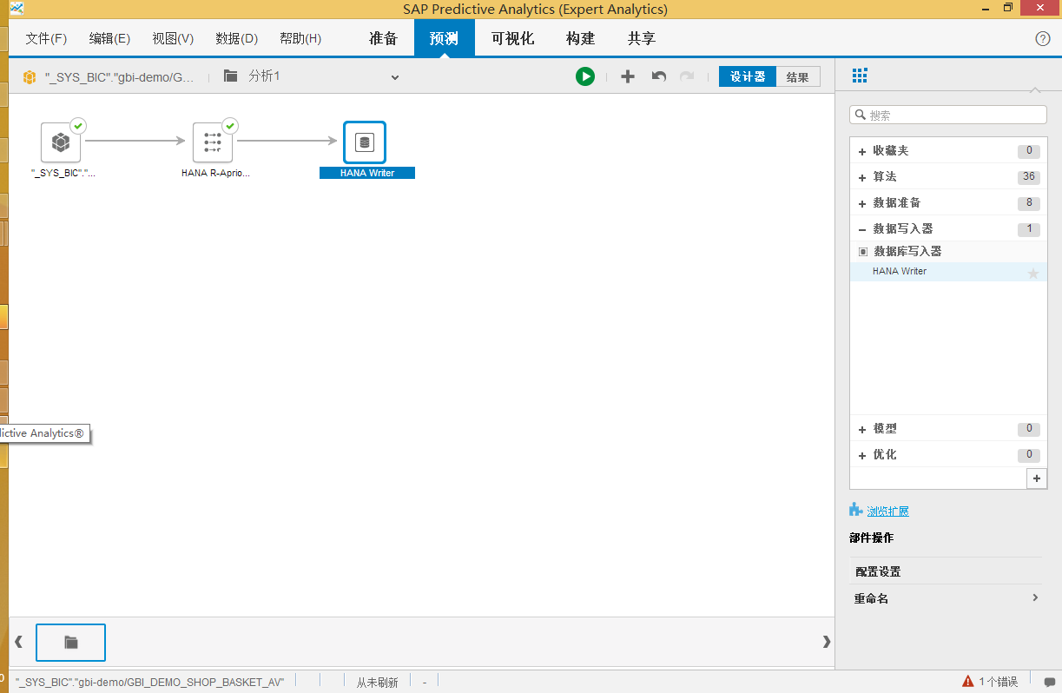Click the 搜索 search field
This screenshot has width=1062, height=693.
[948, 115]
